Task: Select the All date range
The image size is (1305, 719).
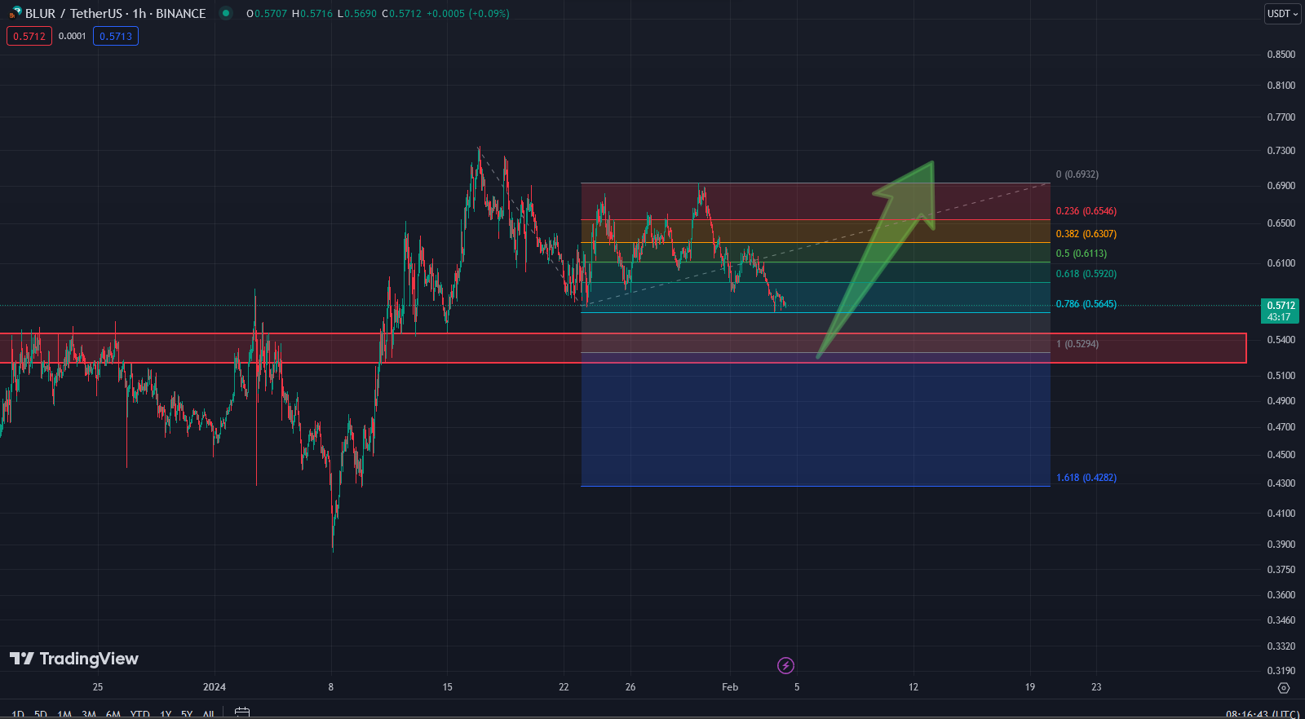Action: [x=209, y=714]
